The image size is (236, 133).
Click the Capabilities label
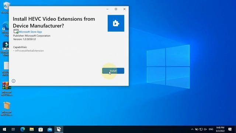click(x=20, y=47)
